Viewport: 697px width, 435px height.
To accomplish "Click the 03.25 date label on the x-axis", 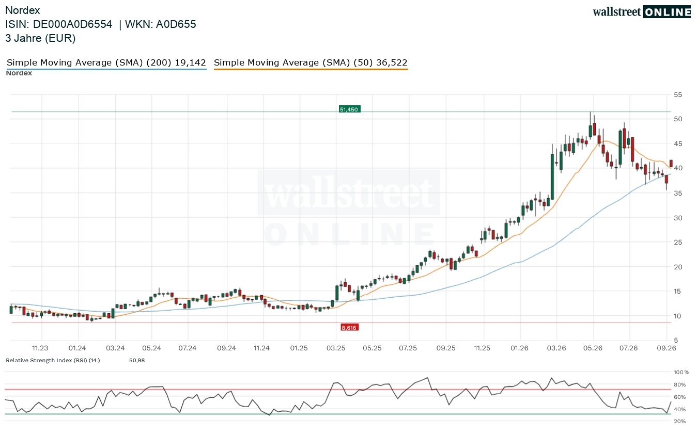I will tap(336, 348).
